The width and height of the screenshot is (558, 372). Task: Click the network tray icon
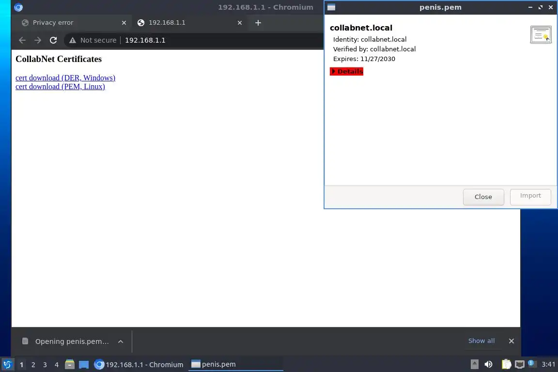(x=520, y=364)
